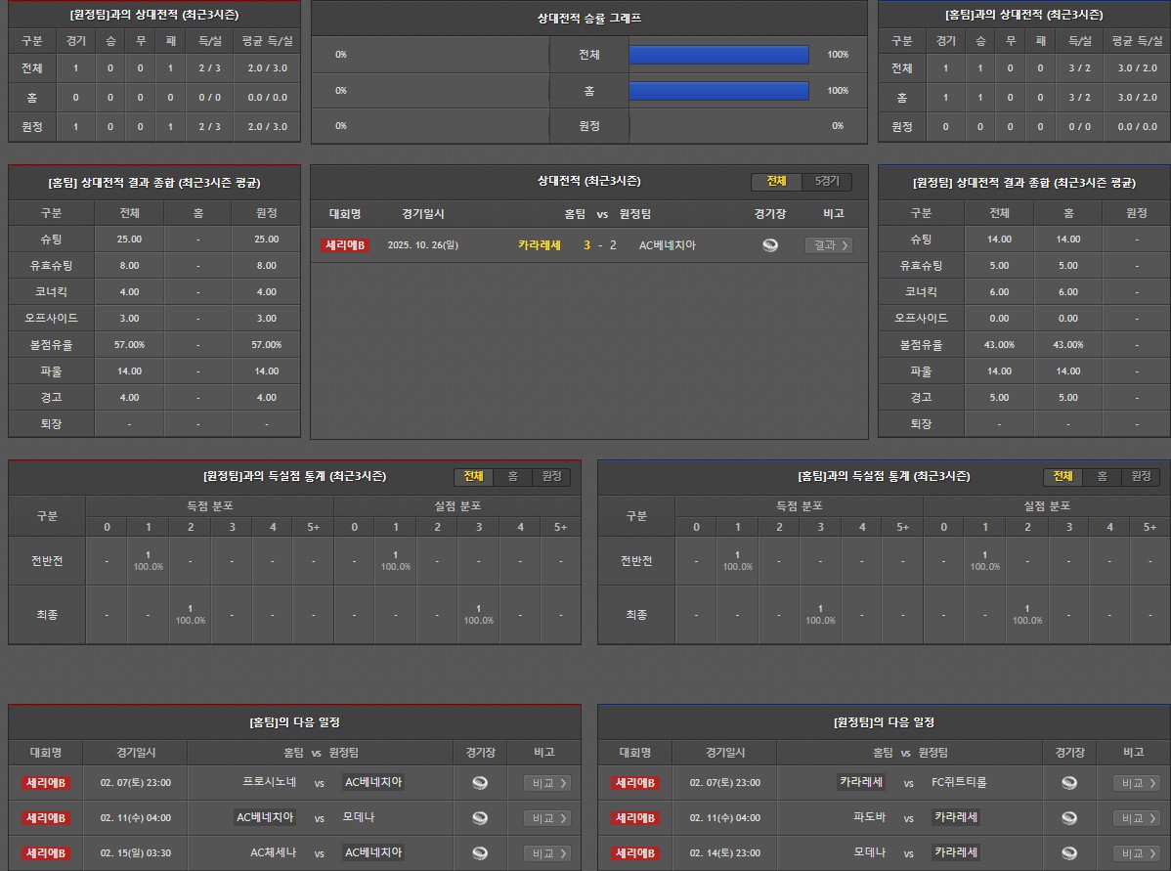Screen dimensions: 1171x871
Task: Click 카라레세 team name in head-to-head result row
Action: (540, 245)
